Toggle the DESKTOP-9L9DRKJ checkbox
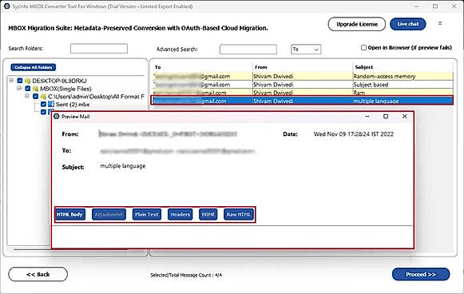Screen dimensions: 464x294 point(20,81)
